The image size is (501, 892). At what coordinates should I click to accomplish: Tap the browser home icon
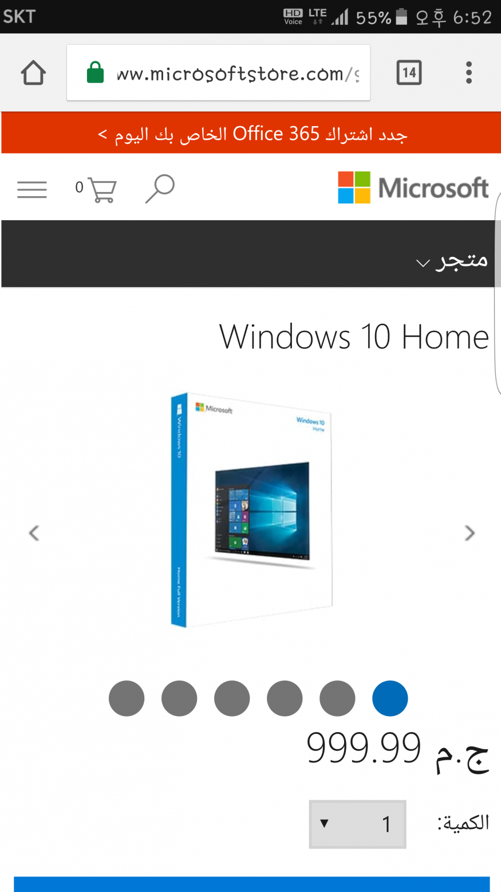click(33, 73)
